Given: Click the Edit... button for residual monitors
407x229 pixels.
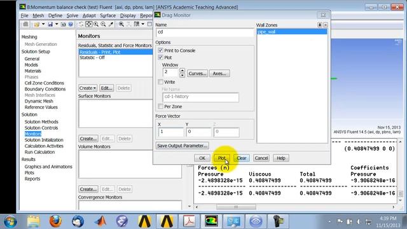Looking at the screenshot, I should (x=106, y=88).
